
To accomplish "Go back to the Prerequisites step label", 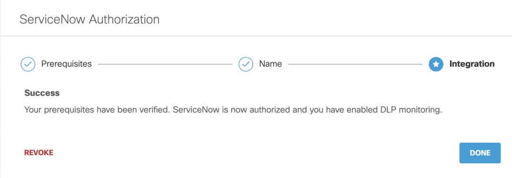I will pyautogui.click(x=66, y=64).
